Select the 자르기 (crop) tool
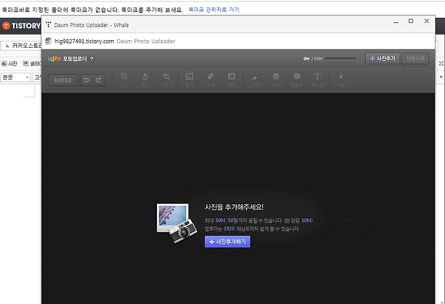Viewport: 445px width, 304px height. pos(166,80)
